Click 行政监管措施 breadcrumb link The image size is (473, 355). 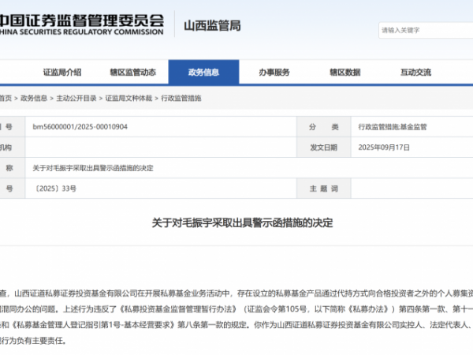(181, 99)
